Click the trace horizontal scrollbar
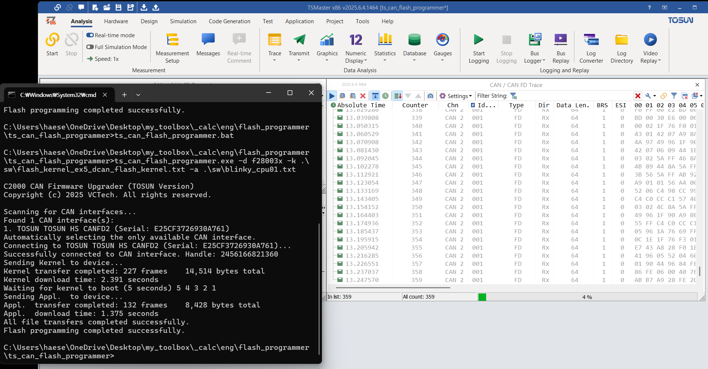This screenshot has height=369, width=708. pos(393,287)
